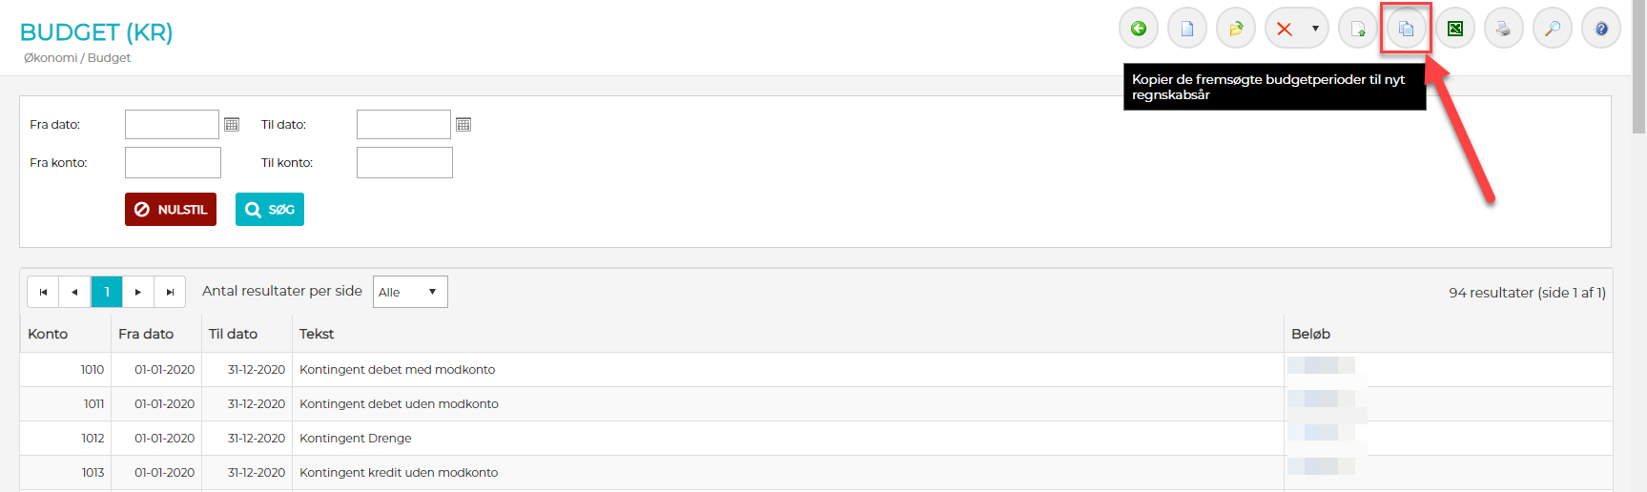Screen dimensions: 1647x492
Task: Click the NULSTIL reset button
Action: (x=171, y=210)
